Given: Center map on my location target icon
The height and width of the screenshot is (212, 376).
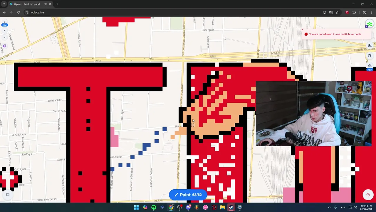Looking at the screenshot, I should pos(368,195).
